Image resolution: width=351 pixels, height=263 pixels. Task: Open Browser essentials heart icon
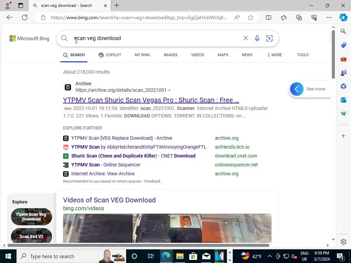[314, 17]
